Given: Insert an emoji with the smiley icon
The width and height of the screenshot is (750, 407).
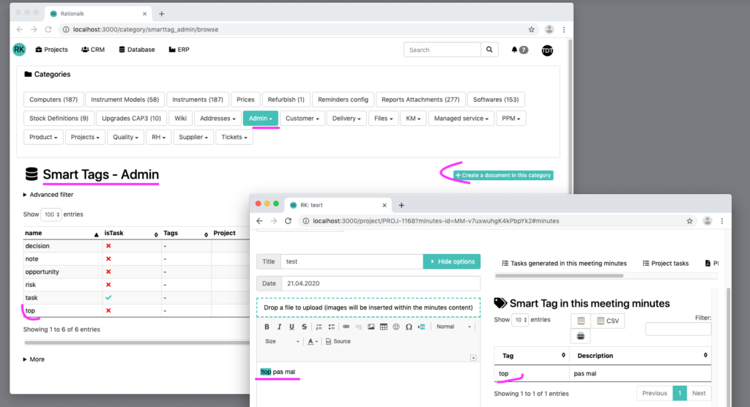Looking at the screenshot, I should [x=396, y=326].
